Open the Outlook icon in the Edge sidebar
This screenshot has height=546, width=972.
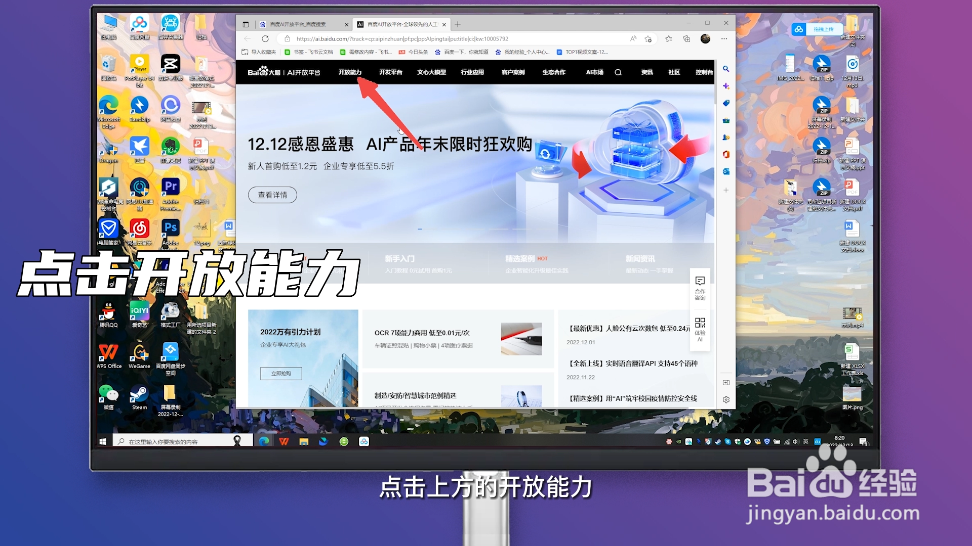726,171
